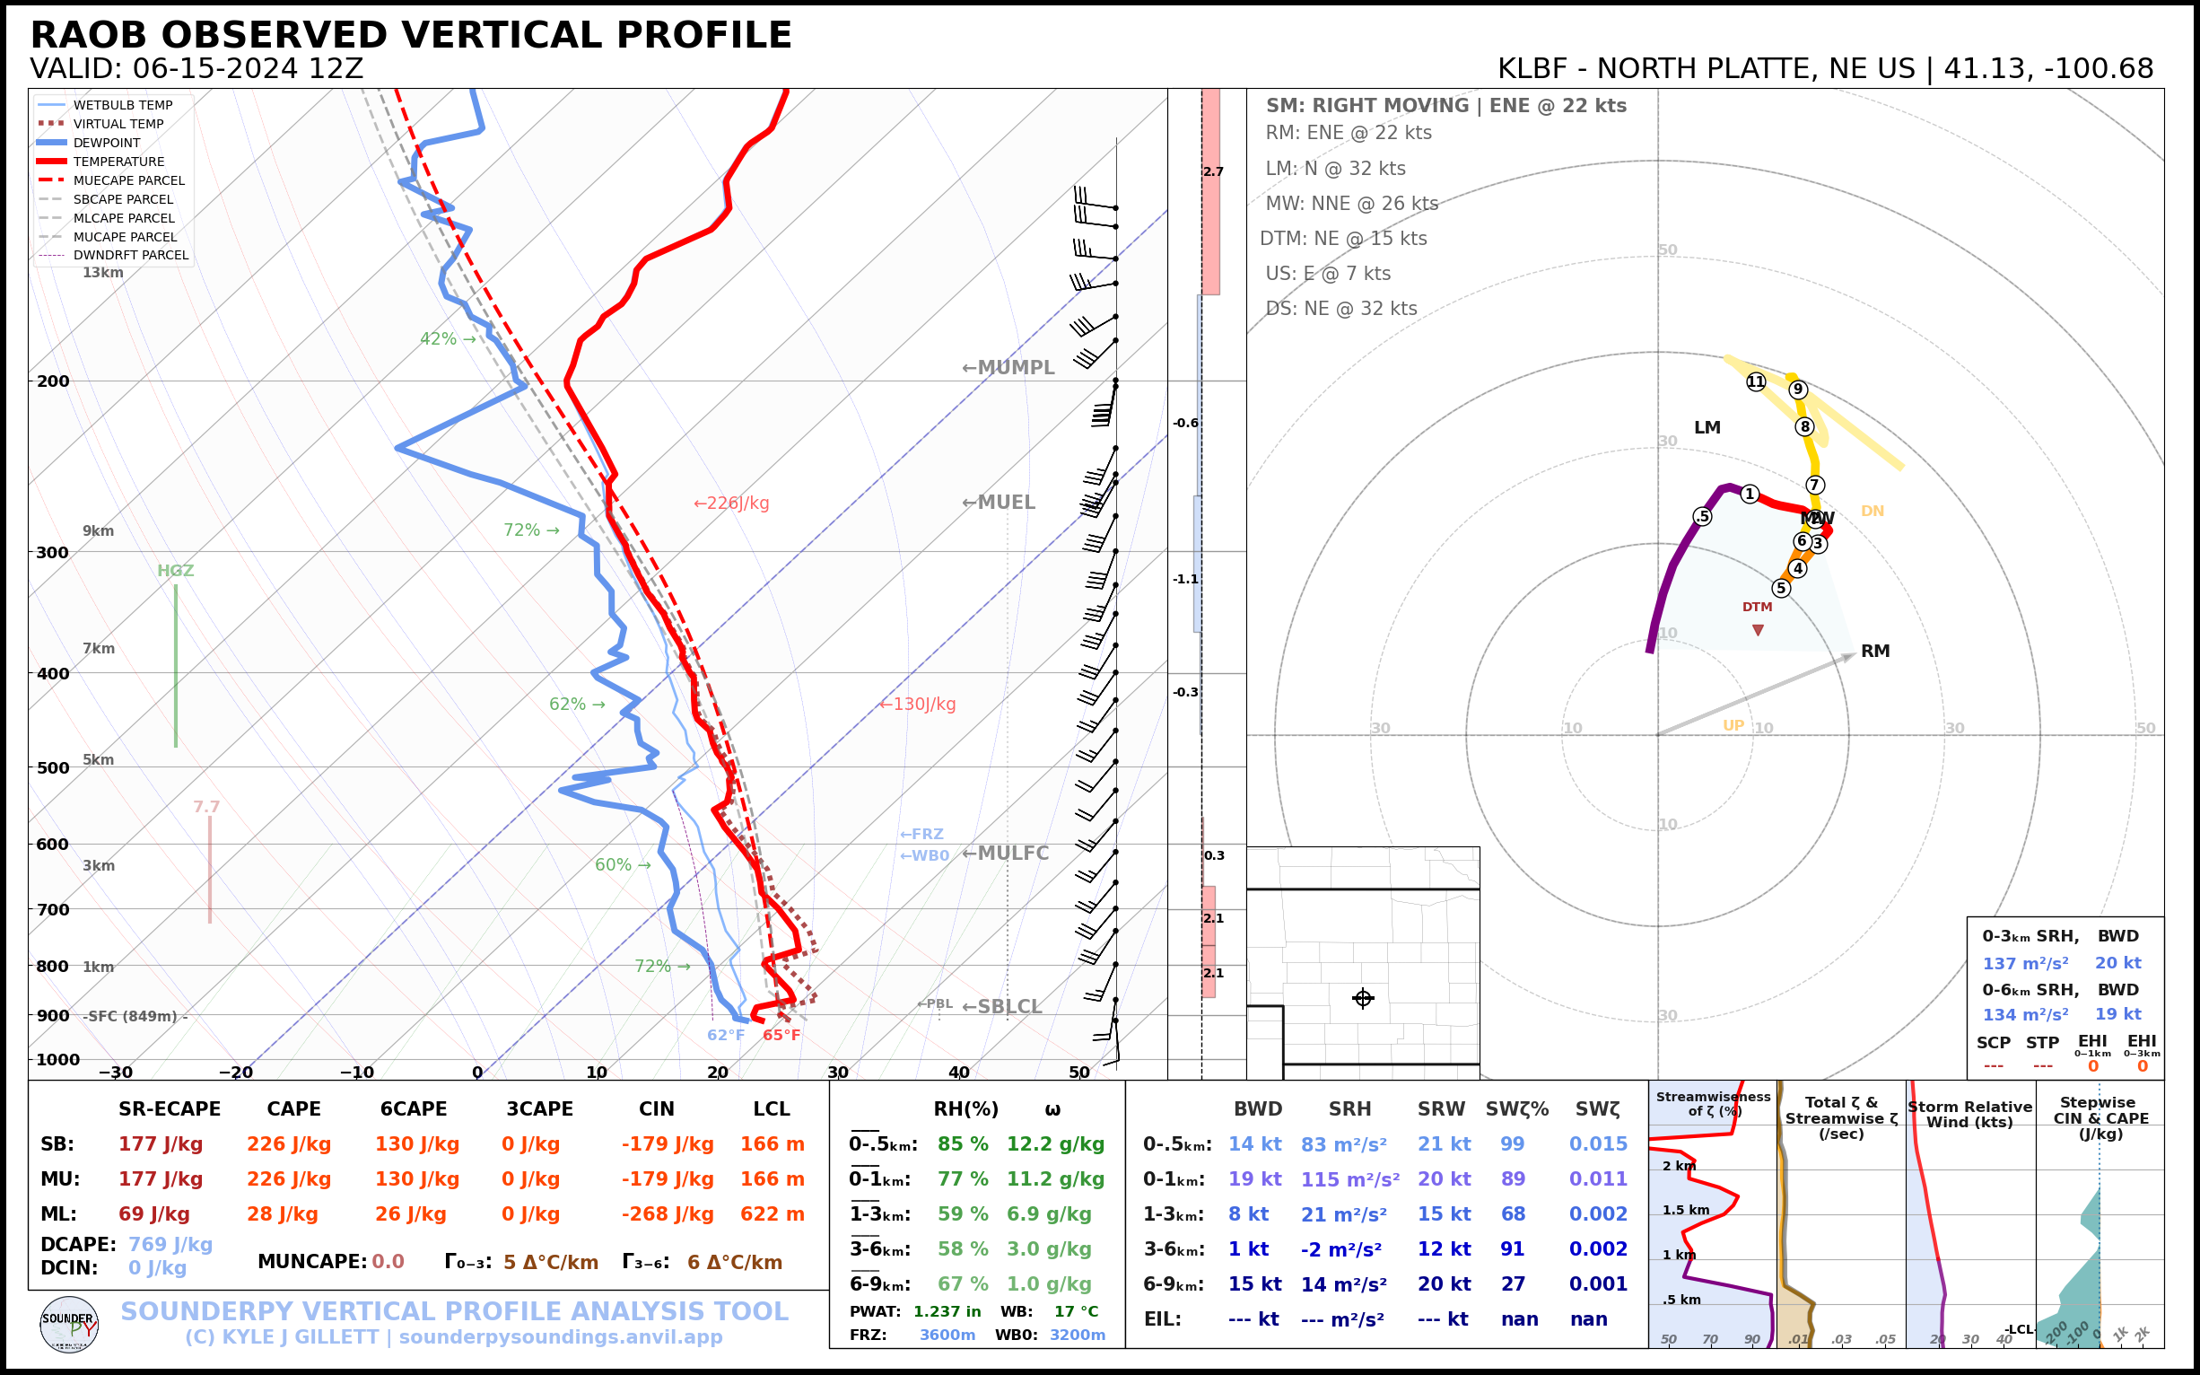
Task: Click the circled 11 km hodograph marker
Action: [1756, 382]
